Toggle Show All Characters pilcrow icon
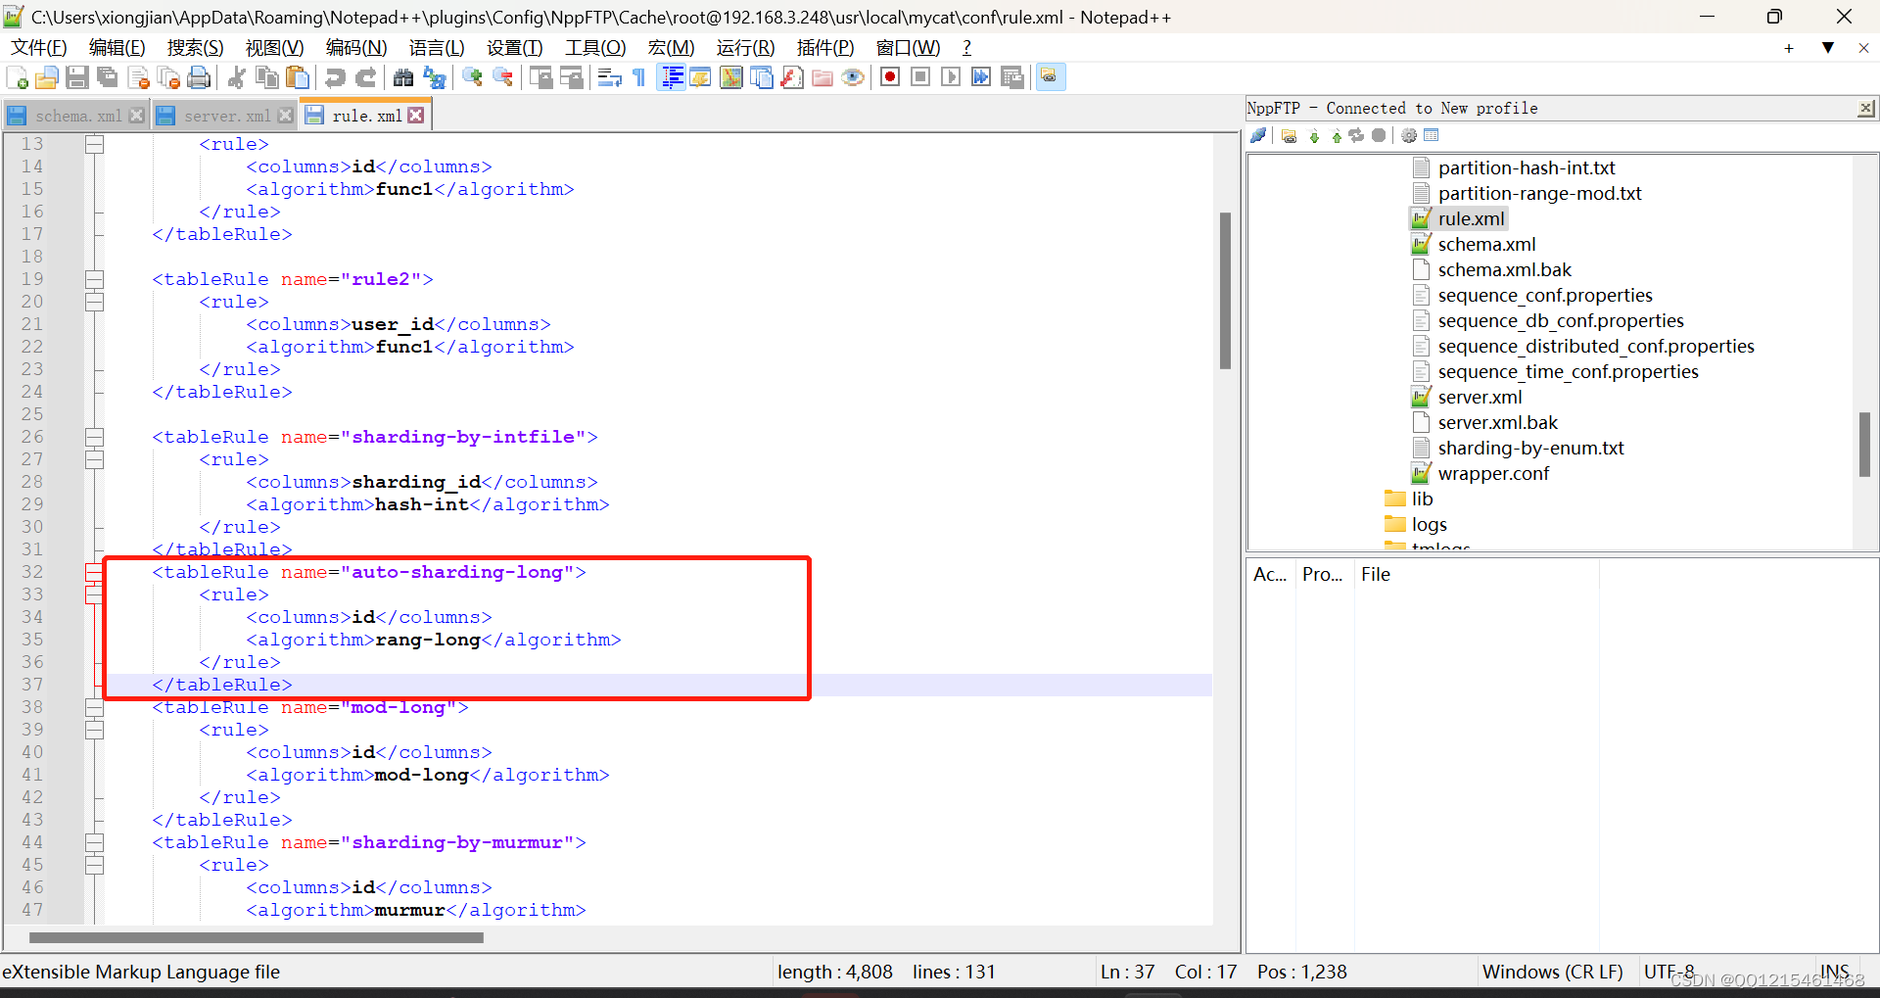The height and width of the screenshot is (998, 1880). click(x=639, y=77)
